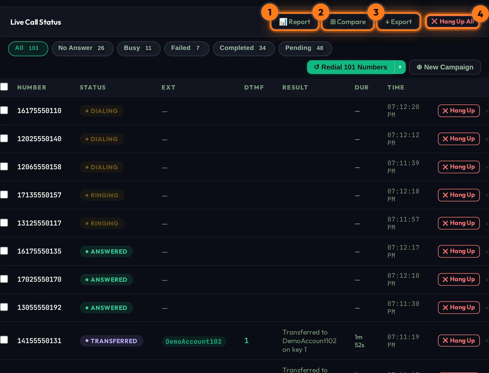The height and width of the screenshot is (373, 489).
Task: Select the All 101 filter
Action: pyautogui.click(x=28, y=48)
